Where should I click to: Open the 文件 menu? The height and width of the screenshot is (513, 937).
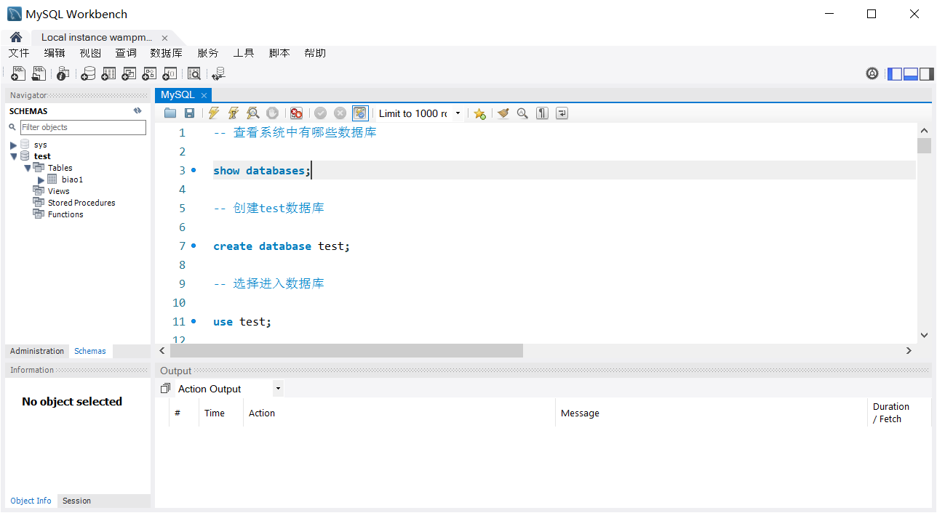[19, 53]
